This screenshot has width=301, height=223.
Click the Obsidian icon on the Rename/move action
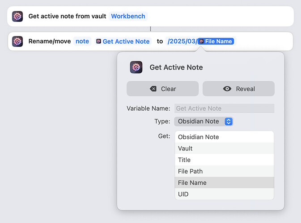point(17,41)
